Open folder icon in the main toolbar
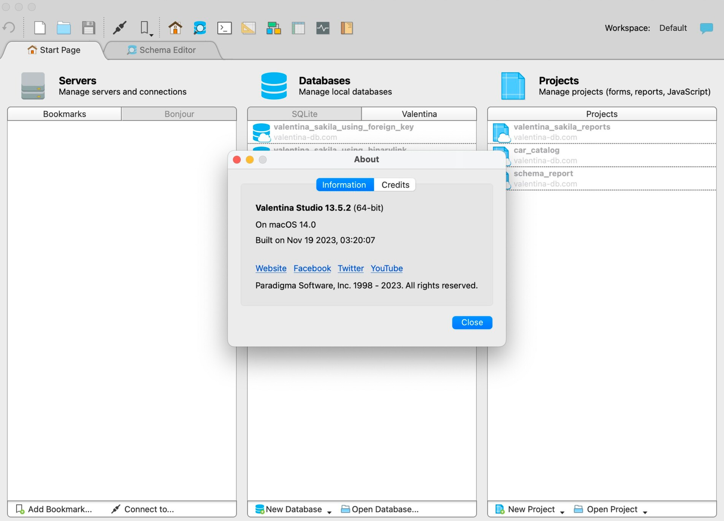724x521 pixels. pyautogui.click(x=64, y=28)
